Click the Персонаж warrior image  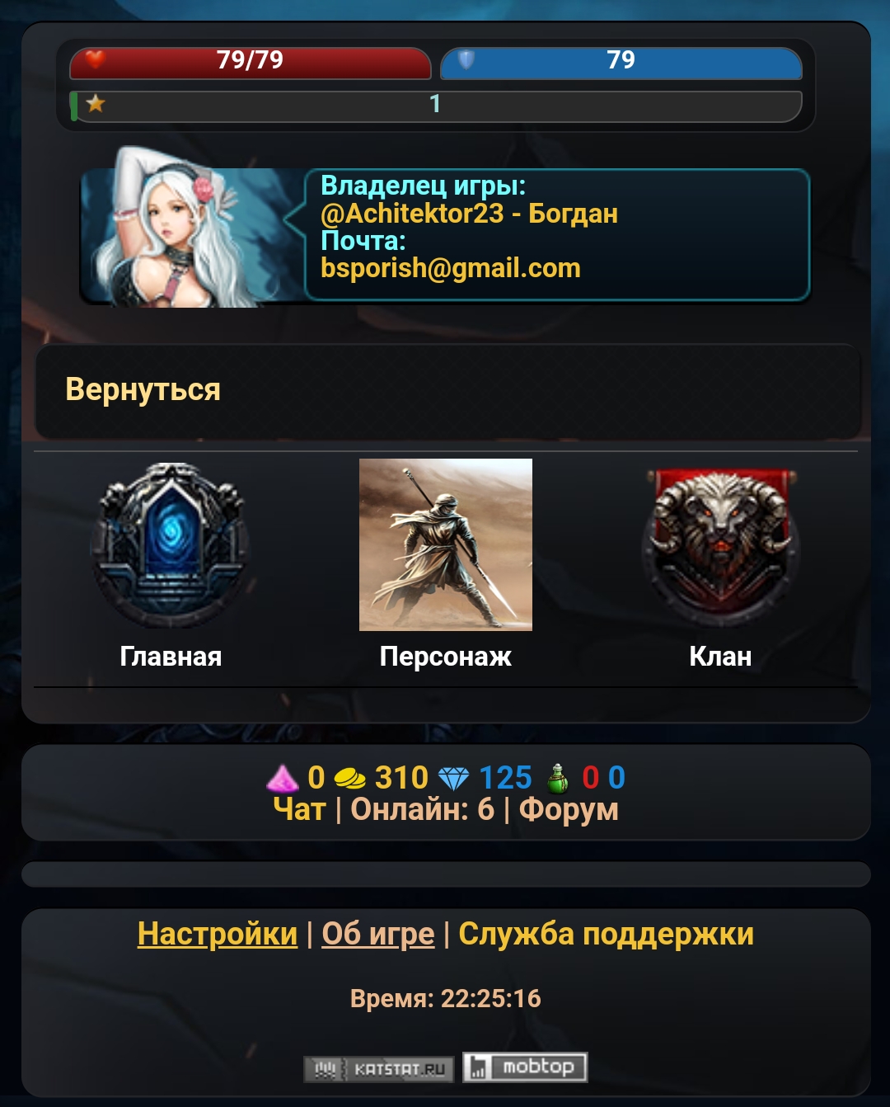coord(446,544)
